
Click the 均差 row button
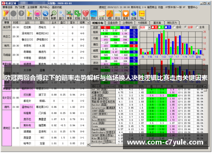pyautogui.click(x=95, y=38)
